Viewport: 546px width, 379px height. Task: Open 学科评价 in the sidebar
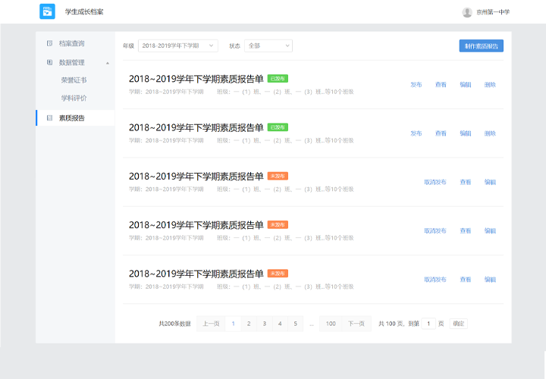(x=74, y=98)
